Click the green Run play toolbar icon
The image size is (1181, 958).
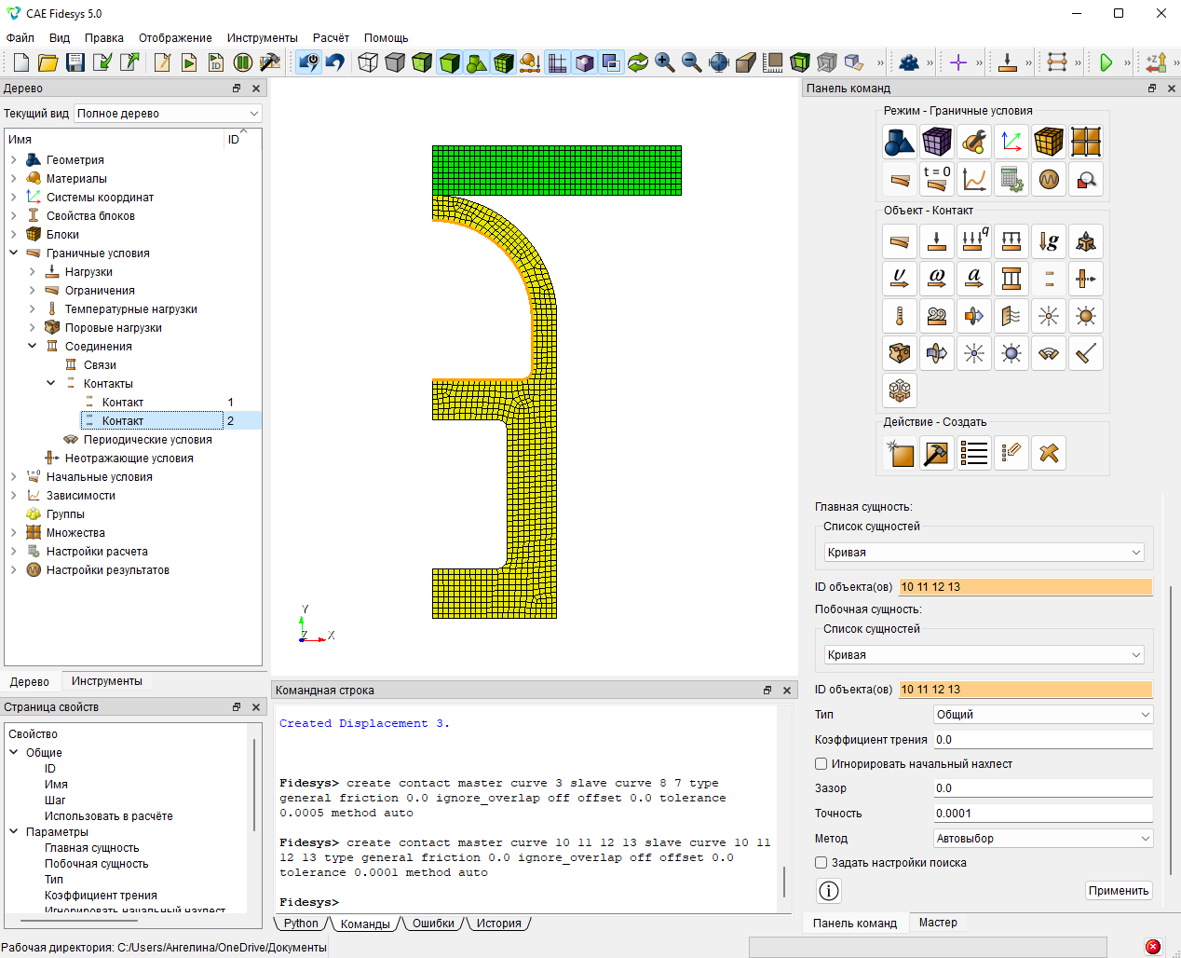point(1106,62)
